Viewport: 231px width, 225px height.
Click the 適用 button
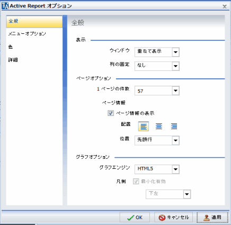point(212,218)
